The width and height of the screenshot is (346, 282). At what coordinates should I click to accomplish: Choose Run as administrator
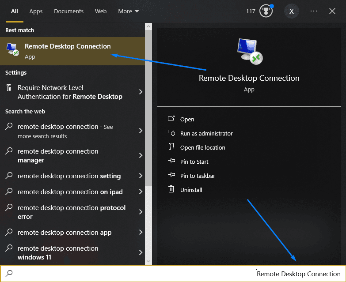[x=206, y=133]
